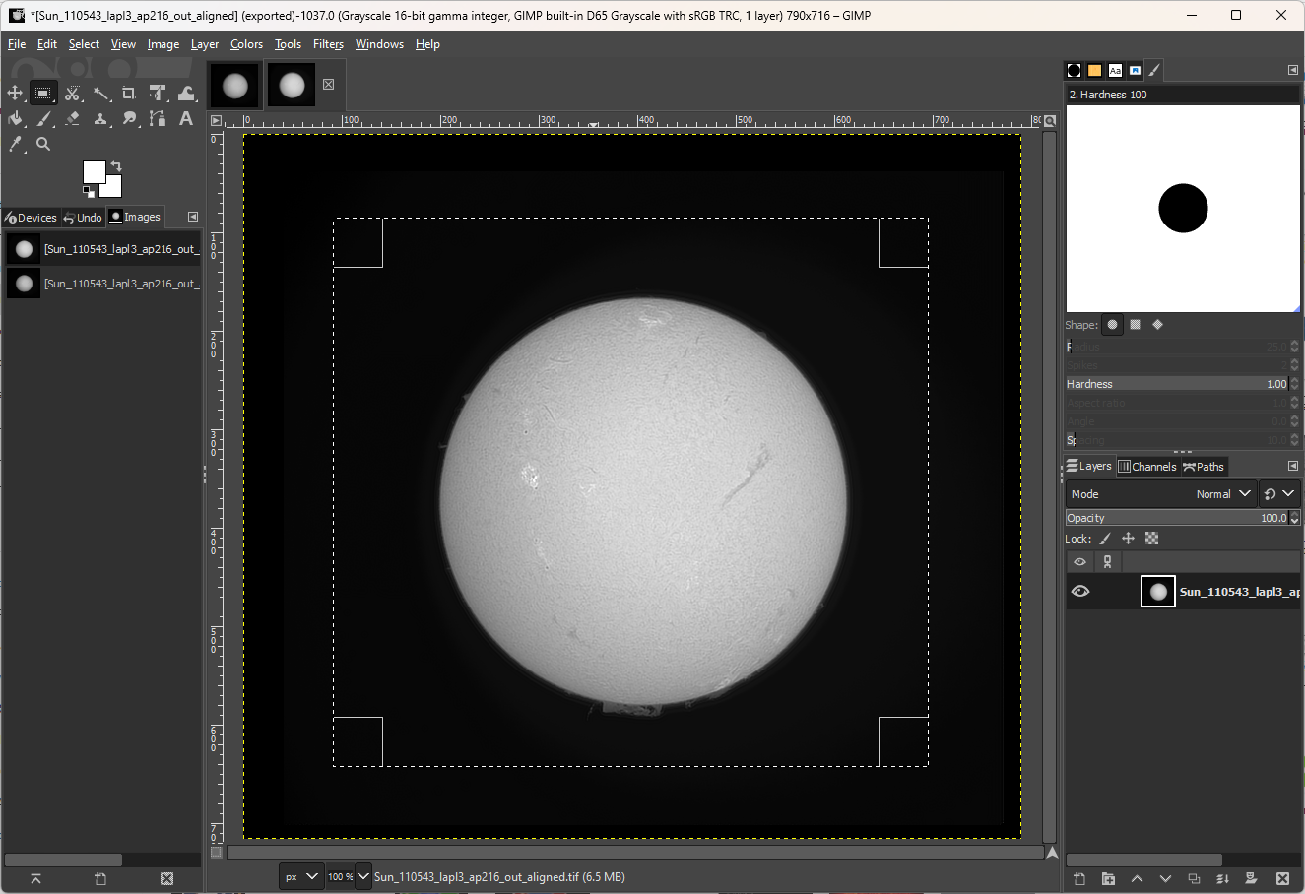Select the diamond brush shape option
1305x894 pixels.
[1157, 324]
